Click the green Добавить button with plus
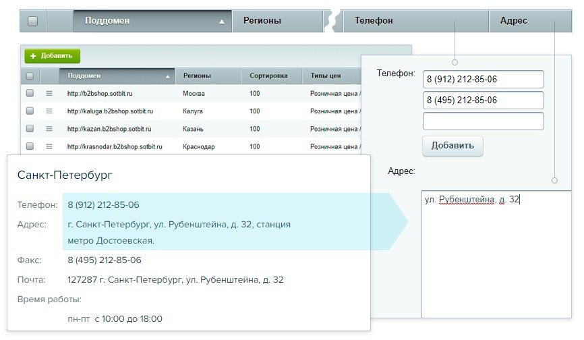 (52, 56)
